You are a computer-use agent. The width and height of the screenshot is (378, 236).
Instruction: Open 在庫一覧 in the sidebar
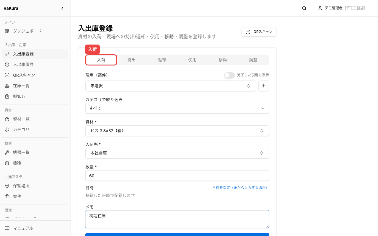pyautogui.click(x=35, y=86)
